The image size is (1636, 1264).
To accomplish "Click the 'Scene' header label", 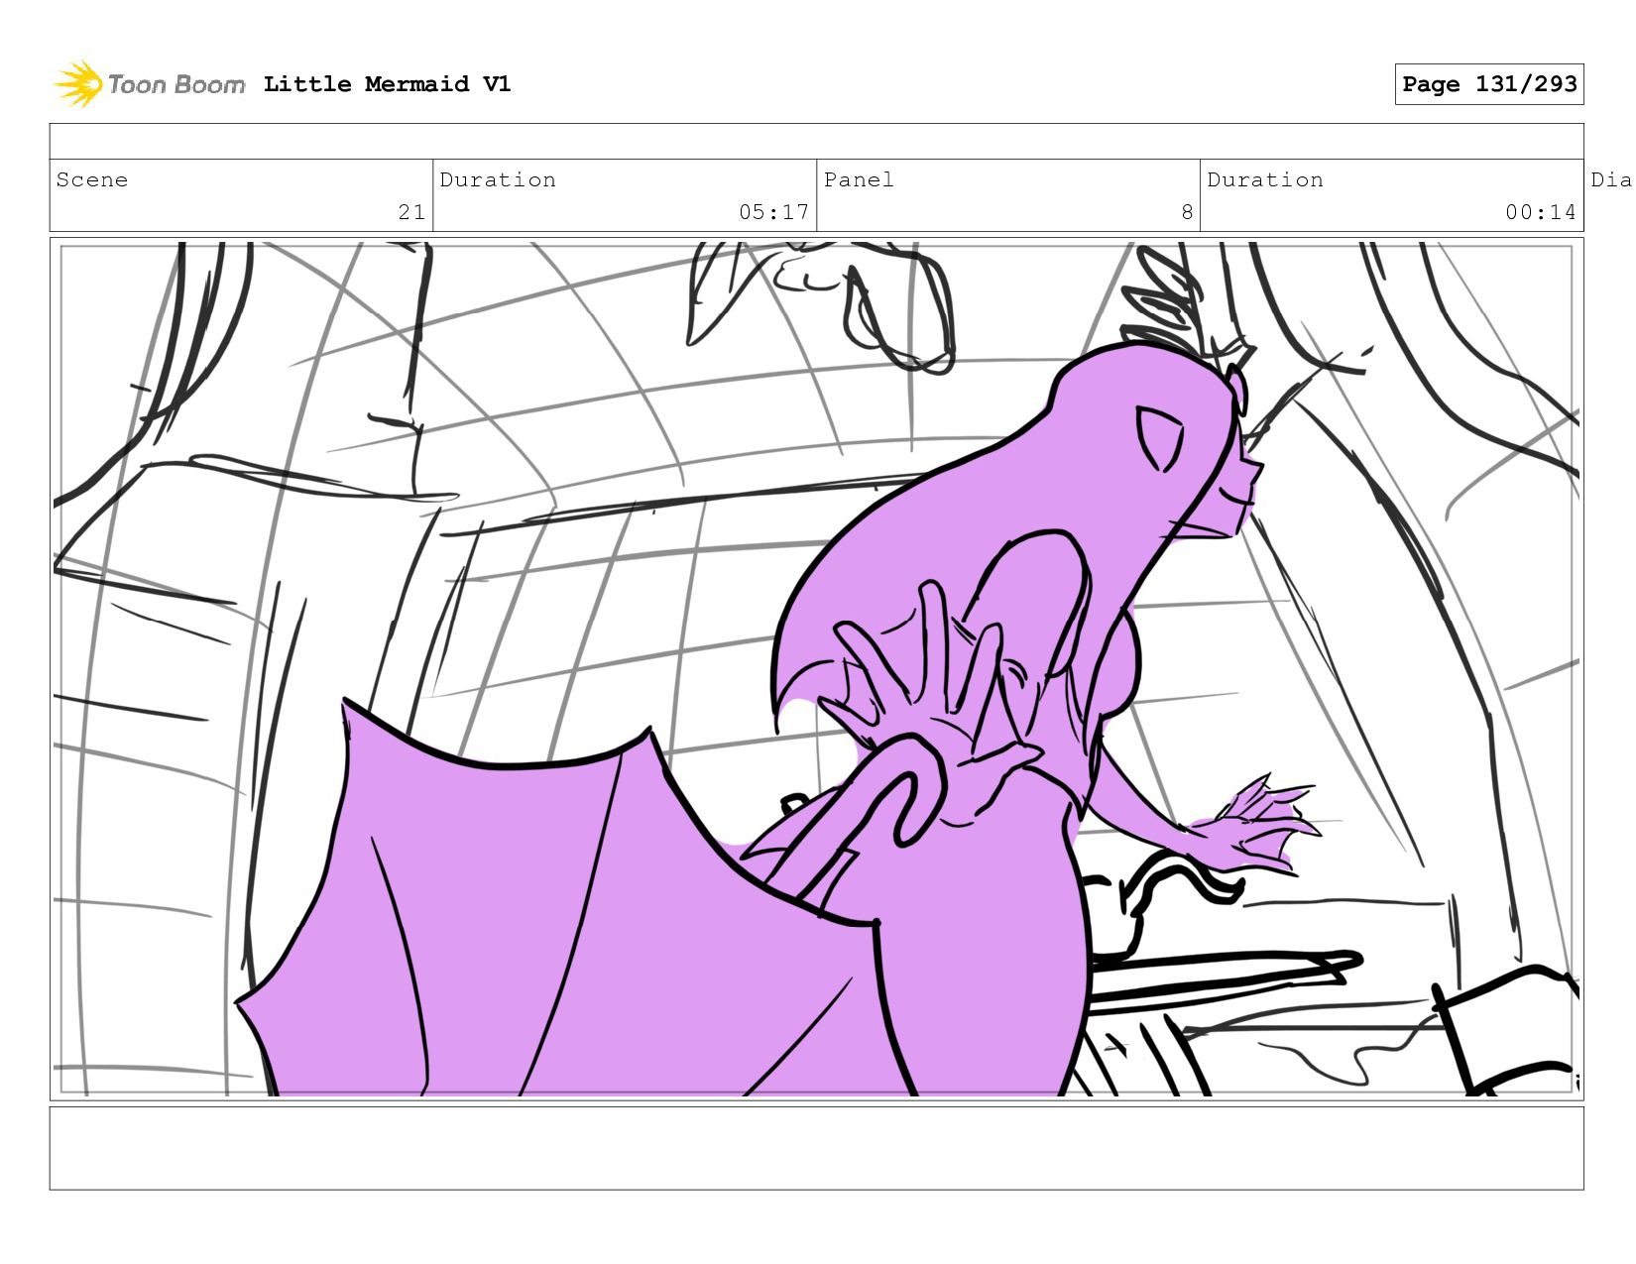I will (x=92, y=179).
